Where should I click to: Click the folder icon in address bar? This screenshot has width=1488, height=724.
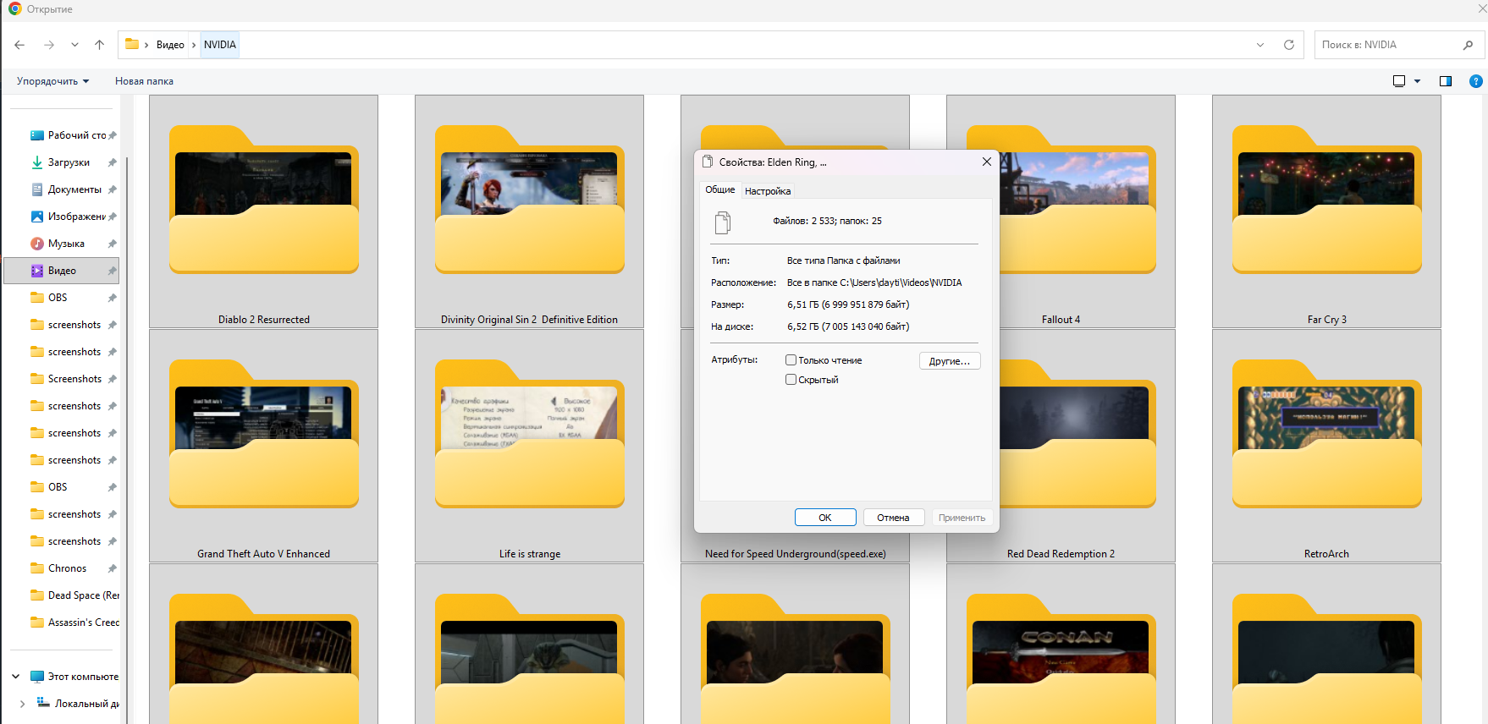pos(132,44)
